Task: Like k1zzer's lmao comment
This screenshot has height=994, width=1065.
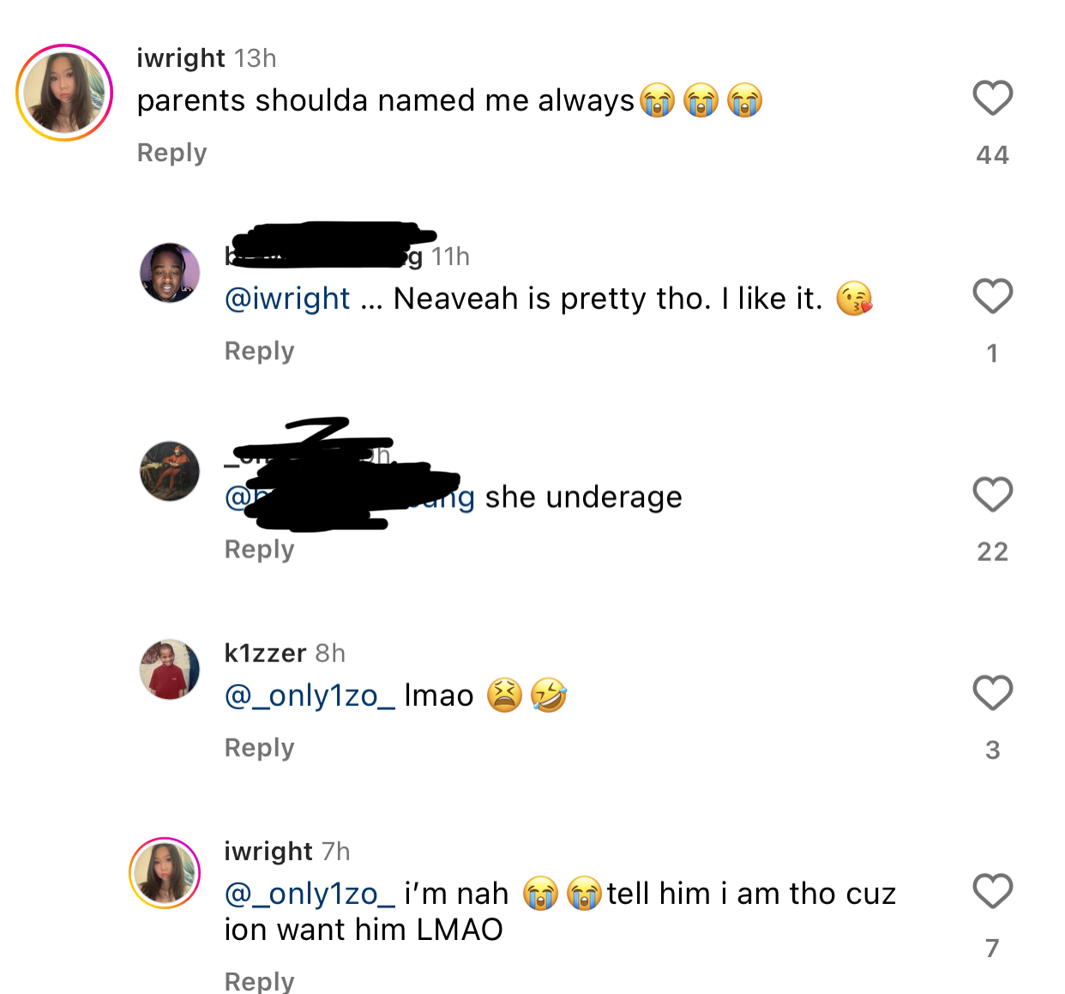Action: click(x=992, y=693)
